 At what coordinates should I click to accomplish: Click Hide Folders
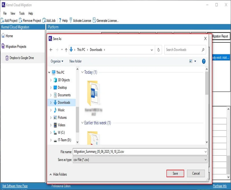pos(58,174)
